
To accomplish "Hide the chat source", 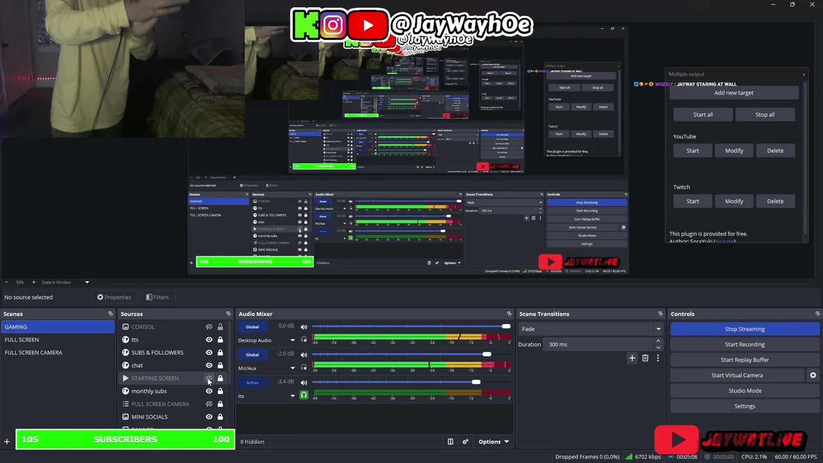I will tap(209, 365).
